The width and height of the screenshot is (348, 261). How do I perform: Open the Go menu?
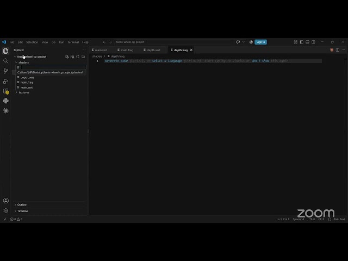(53, 42)
